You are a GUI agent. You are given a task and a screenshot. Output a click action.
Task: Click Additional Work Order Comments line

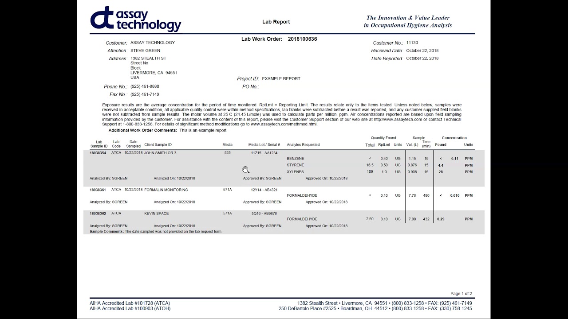[168, 131]
